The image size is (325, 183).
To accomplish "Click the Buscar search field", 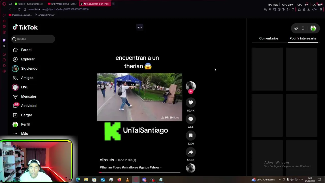I will pos(33,39).
